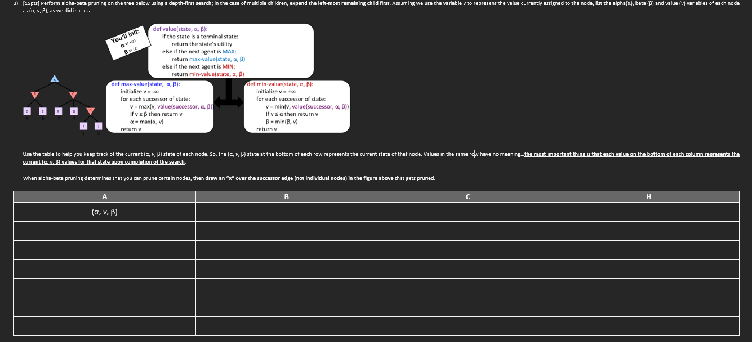Screen dimensions: 752x342
Task: Expand the min-value pseudocode box
Action: [297, 106]
